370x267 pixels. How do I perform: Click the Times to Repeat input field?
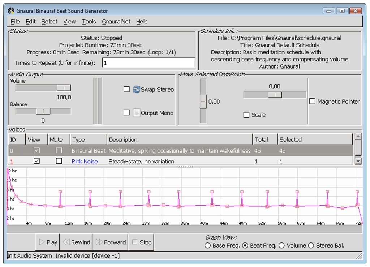[149, 63]
